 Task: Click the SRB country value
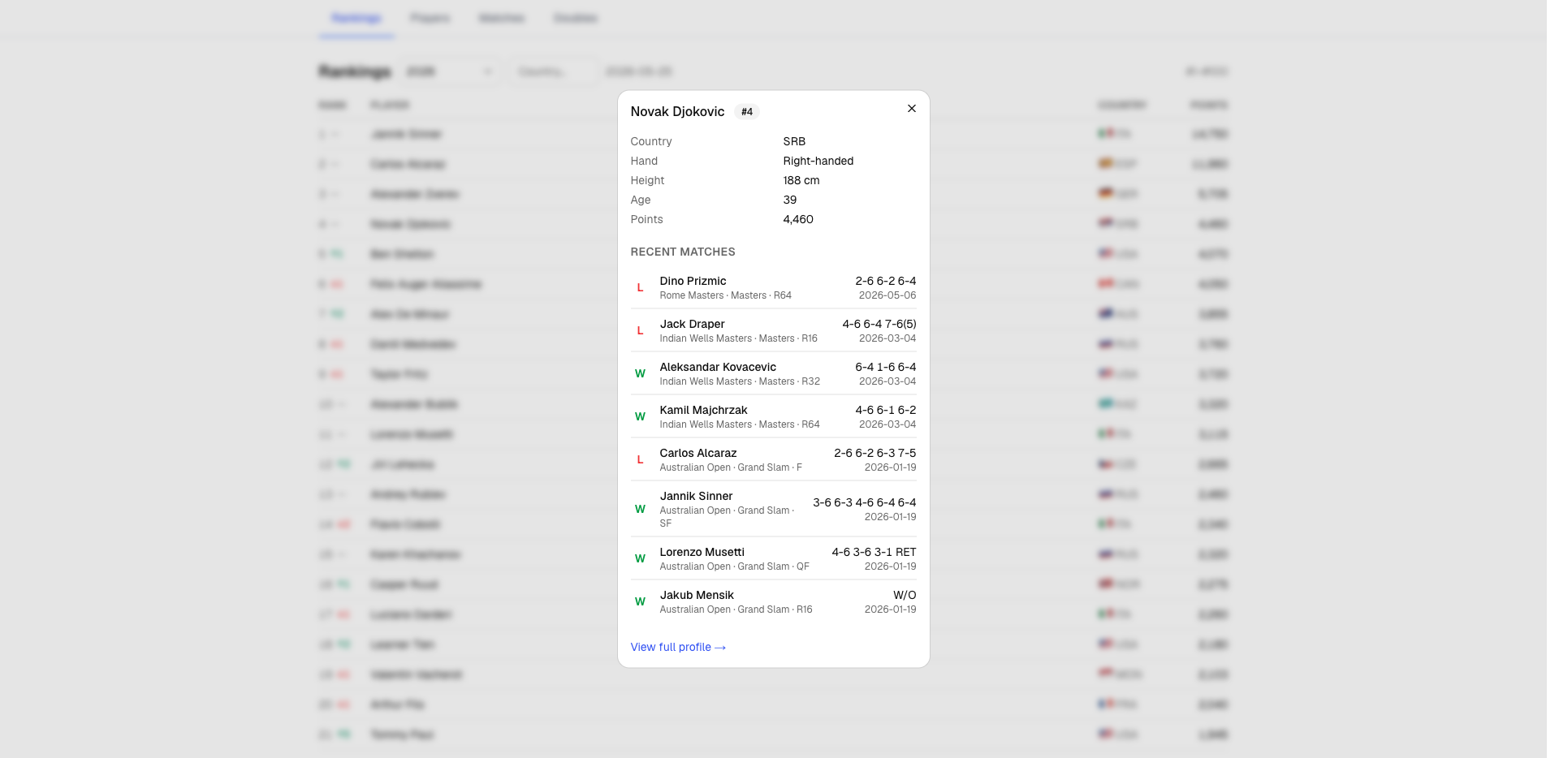[794, 141]
